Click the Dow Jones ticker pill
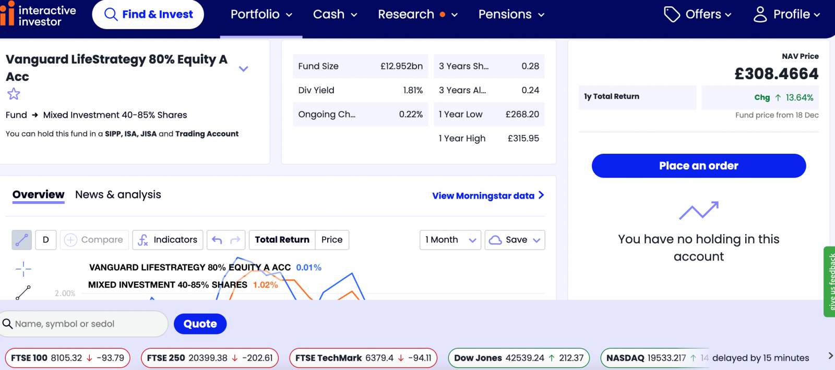This screenshot has width=835, height=370. pos(519,358)
